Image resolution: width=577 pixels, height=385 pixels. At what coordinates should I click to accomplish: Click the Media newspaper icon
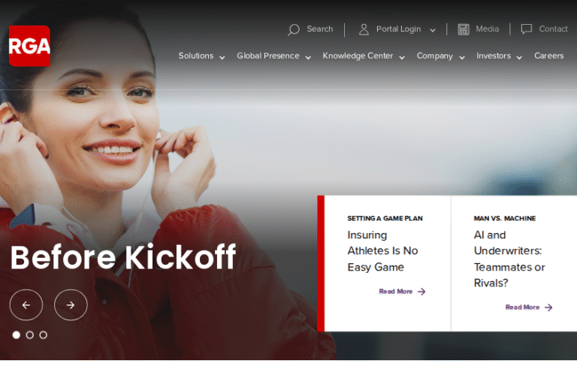[464, 29]
